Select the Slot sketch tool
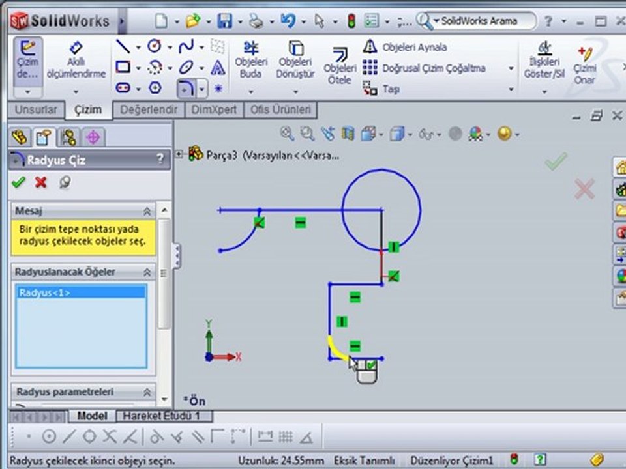626x469 pixels. pos(123,87)
